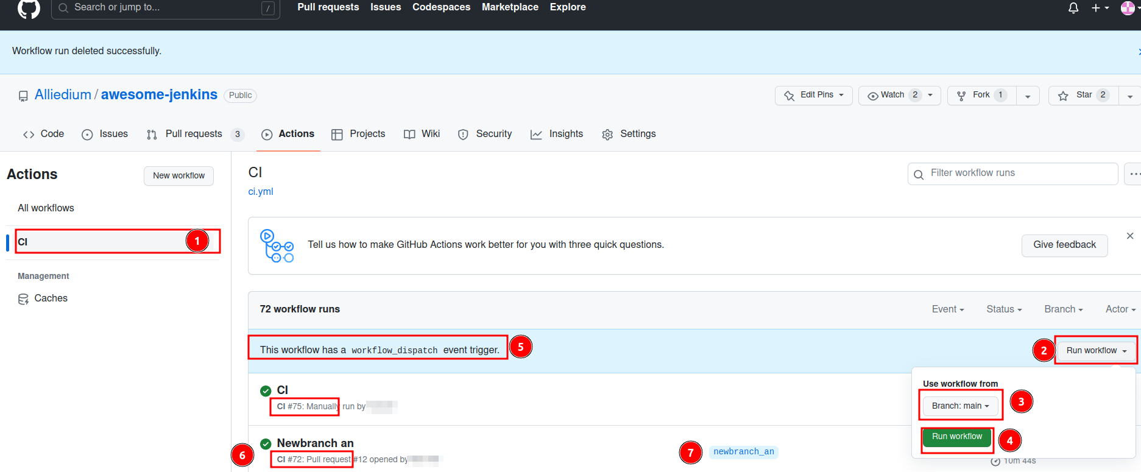The height and width of the screenshot is (472, 1141).
Task: Click the search magnifier icon in top bar
Action: pos(63,8)
